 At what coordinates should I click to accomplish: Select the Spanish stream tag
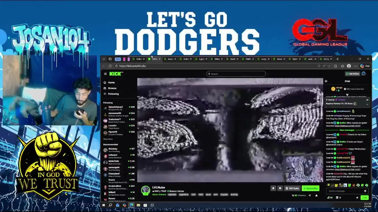(x=172, y=194)
